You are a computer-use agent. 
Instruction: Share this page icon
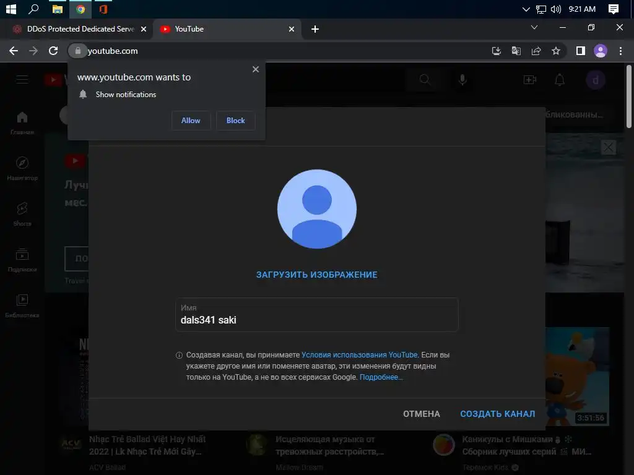pyautogui.click(x=536, y=51)
